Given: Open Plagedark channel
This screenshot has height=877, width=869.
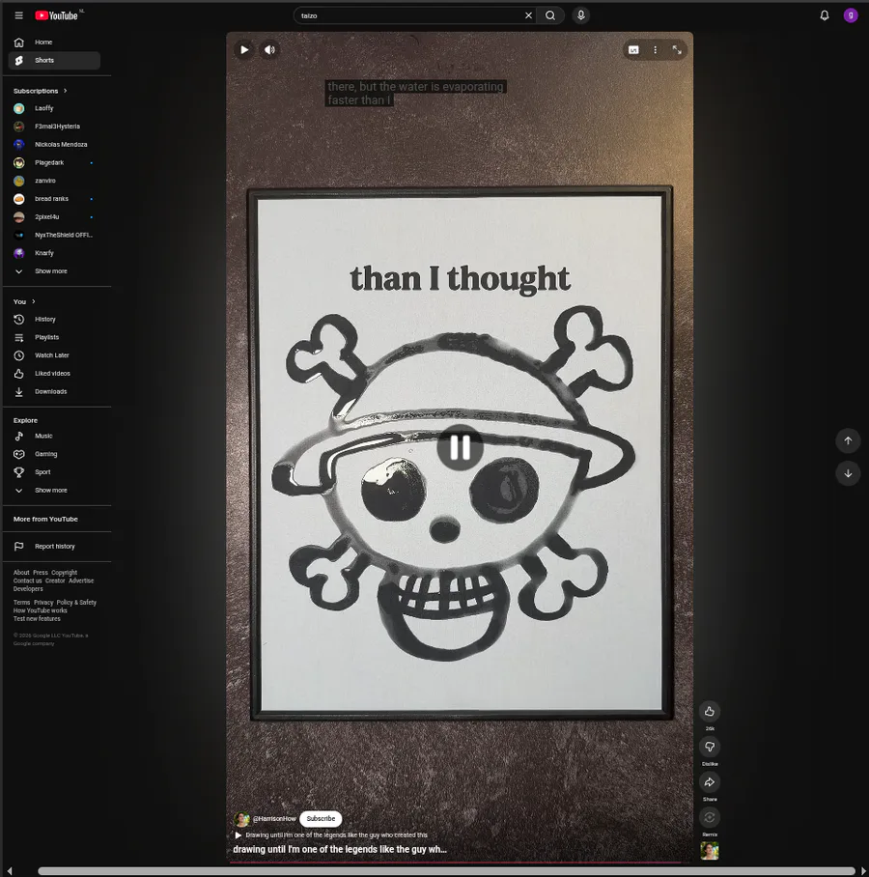Looking at the screenshot, I should [x=54, y=163].
